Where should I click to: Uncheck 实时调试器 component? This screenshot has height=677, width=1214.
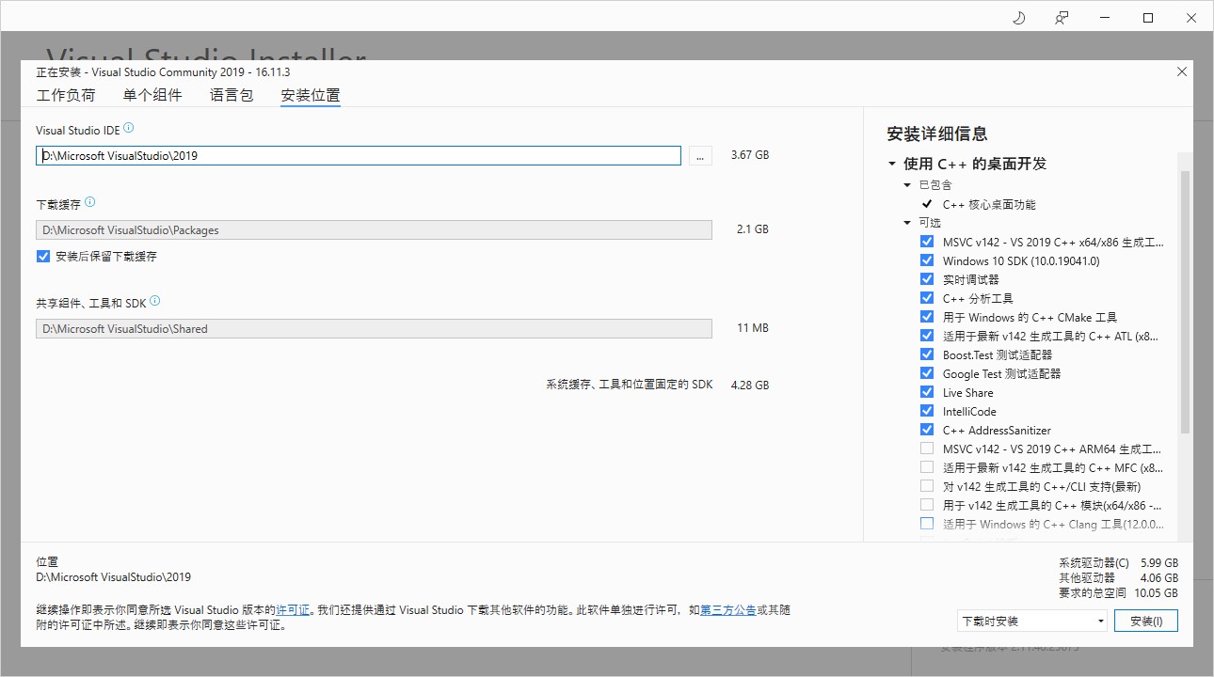pyautogui.click(x=927, y=279)
